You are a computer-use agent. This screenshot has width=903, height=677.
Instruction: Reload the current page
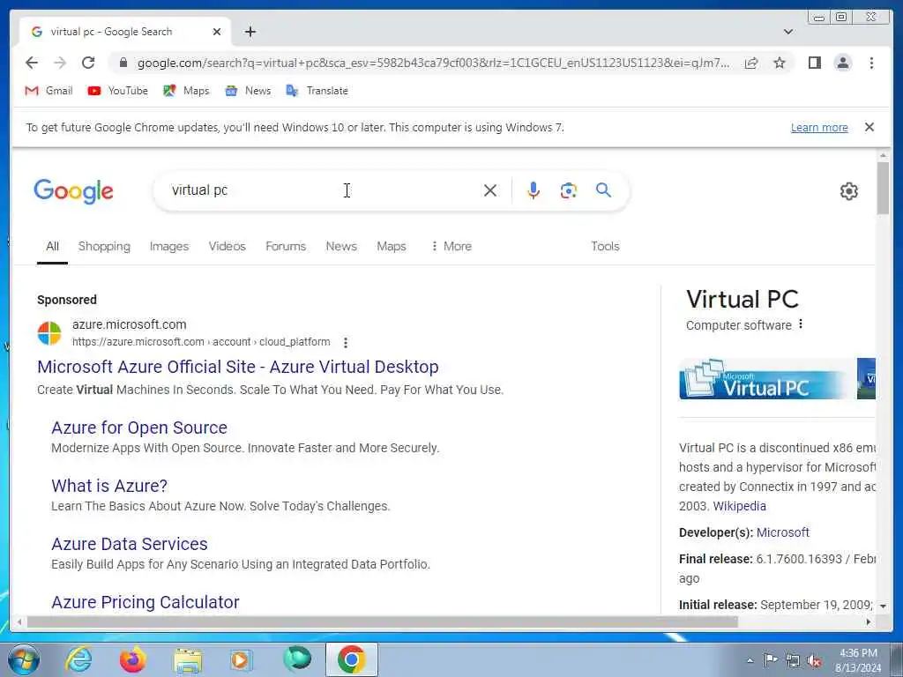[x=88, y=63]
